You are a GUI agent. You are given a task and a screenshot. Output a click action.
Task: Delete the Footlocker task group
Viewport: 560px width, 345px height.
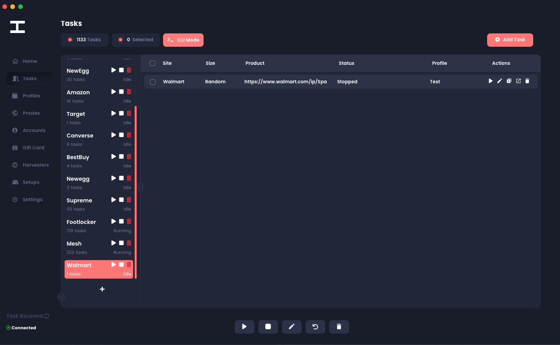pos(129,221)
